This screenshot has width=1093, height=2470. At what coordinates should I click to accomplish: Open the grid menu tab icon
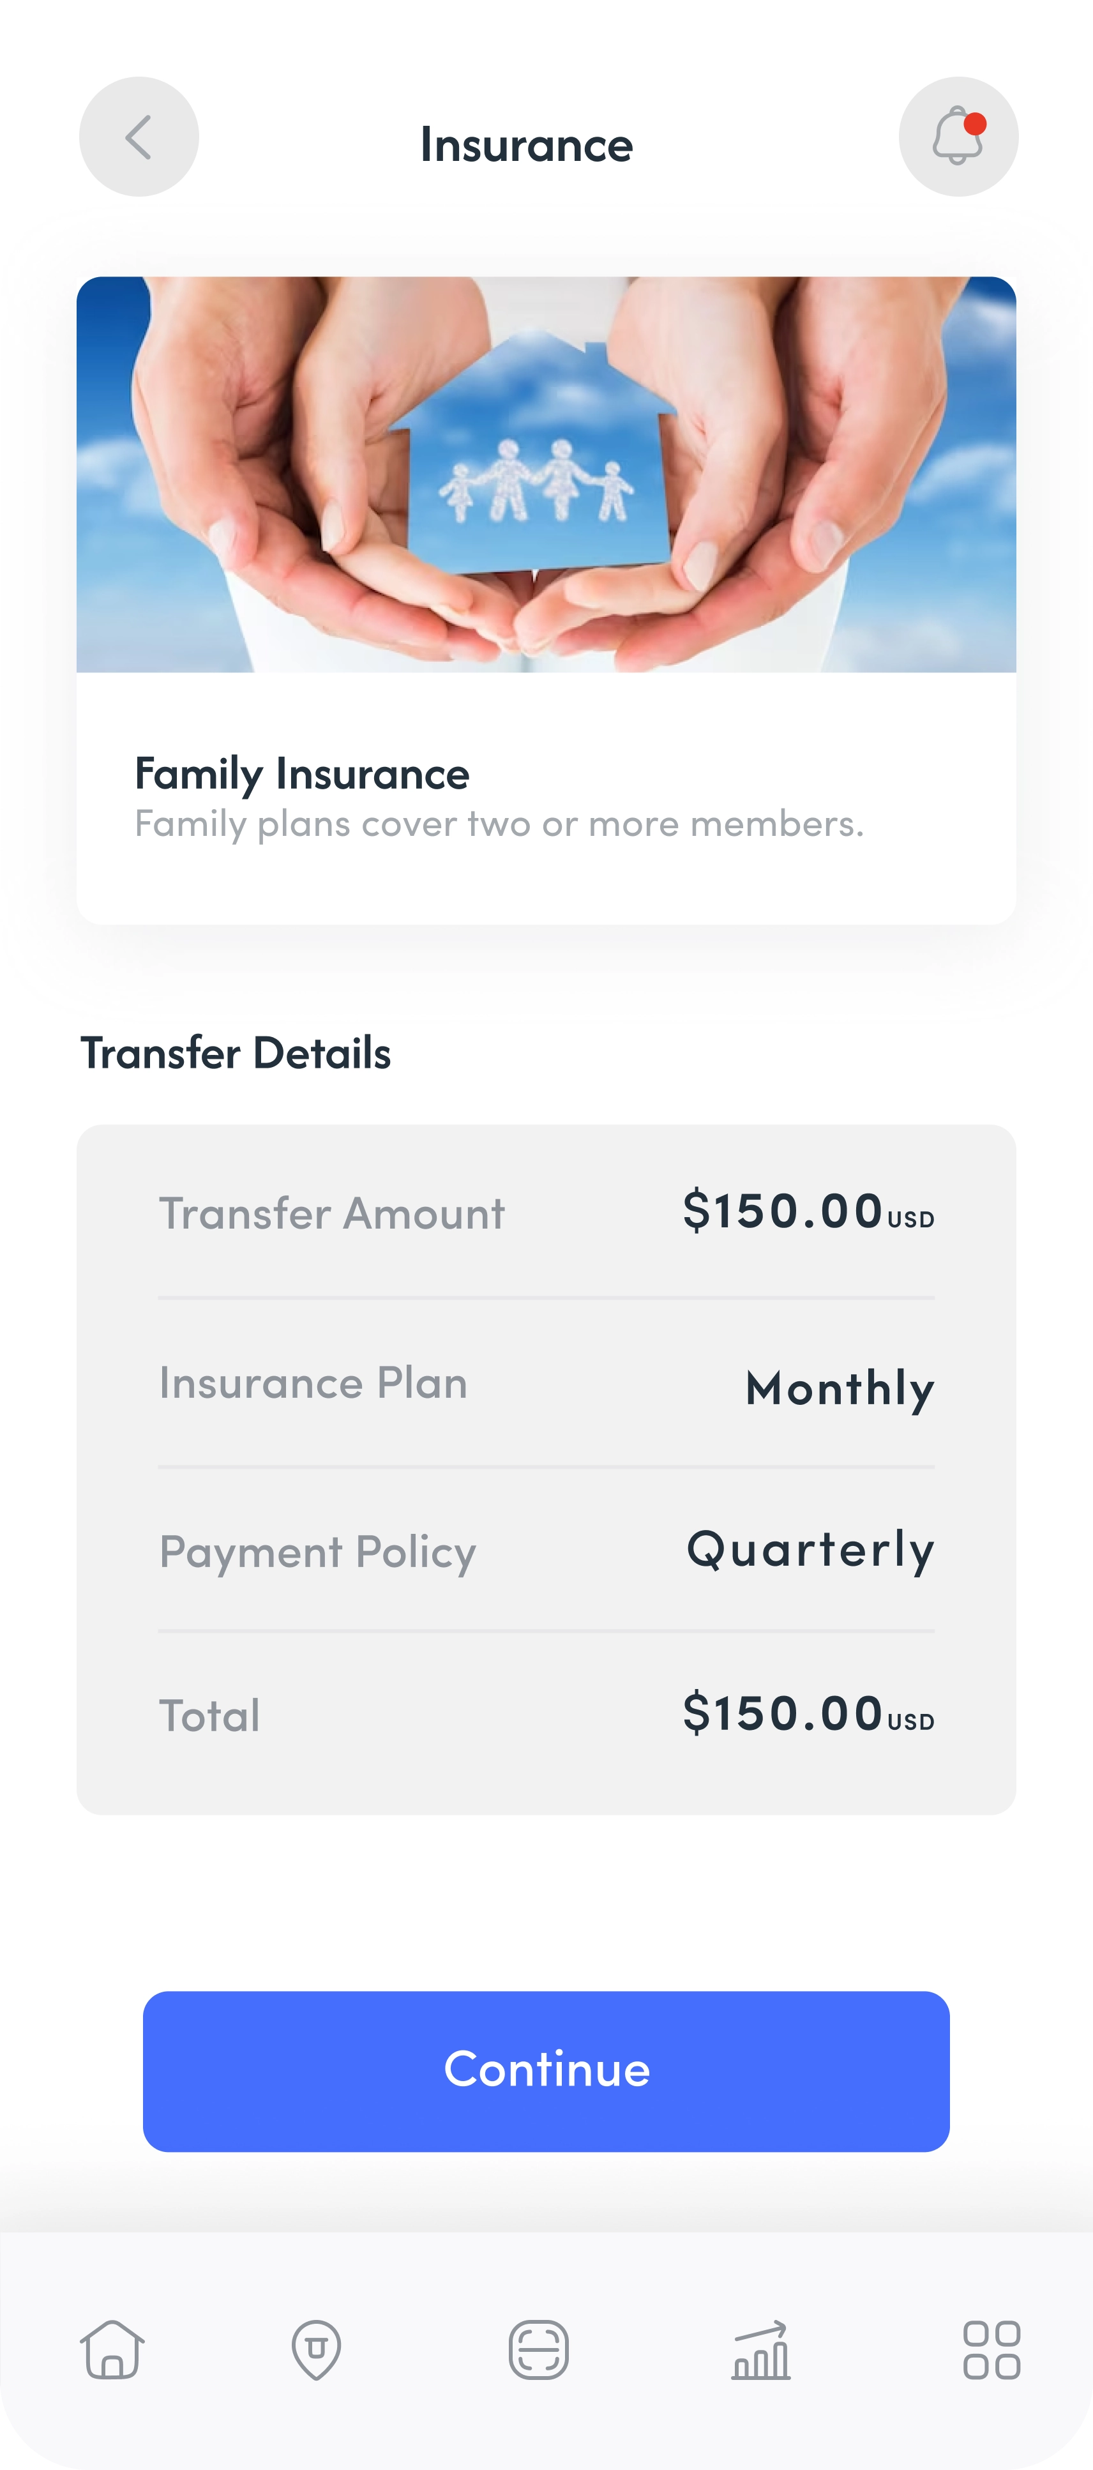(x=991, y=2350)
